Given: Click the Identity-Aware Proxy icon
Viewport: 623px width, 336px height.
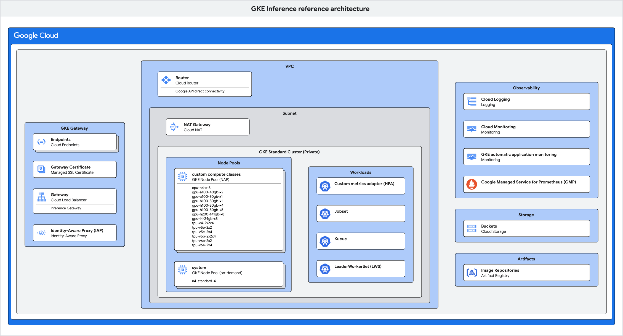Looking at the screenshot, I should [41, 233].
